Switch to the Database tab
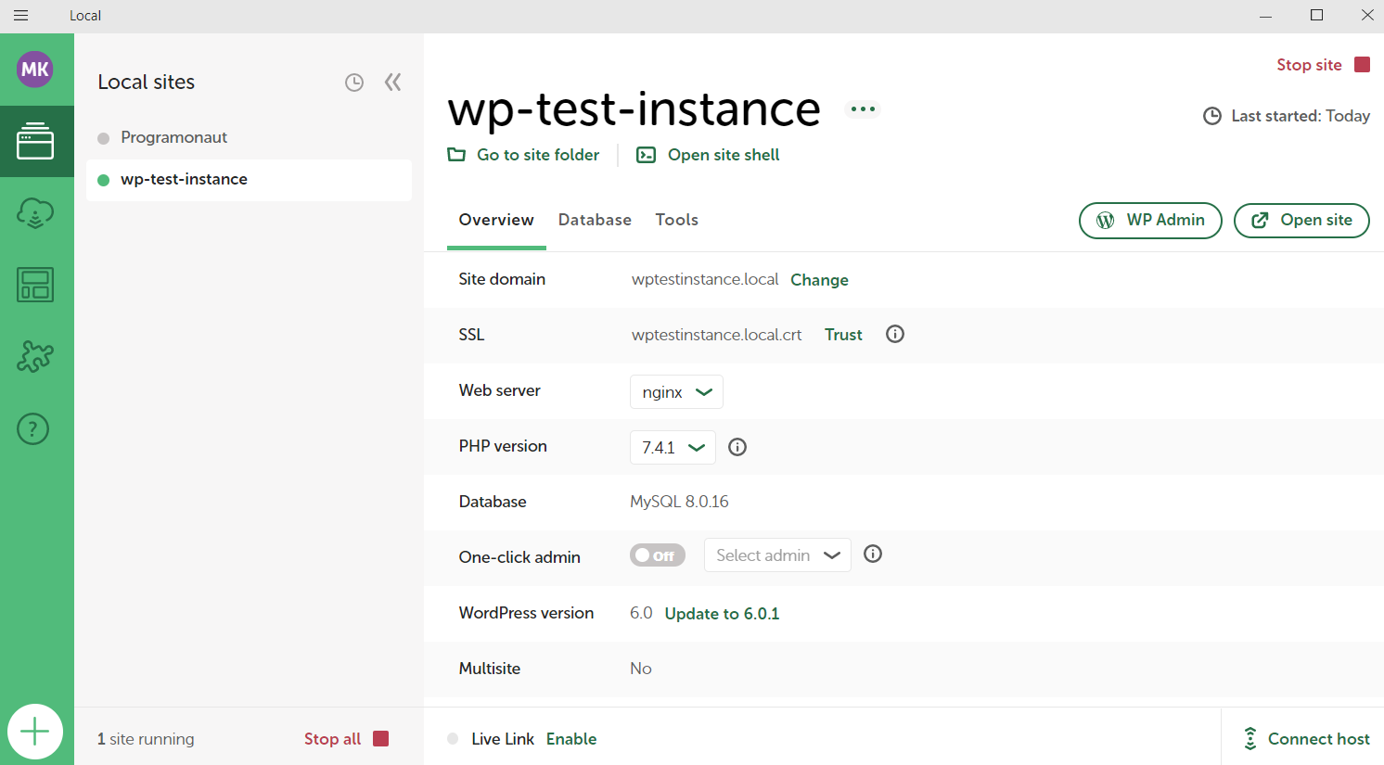This screenshot has width=1384, height=765. click(x=595, y=220)
